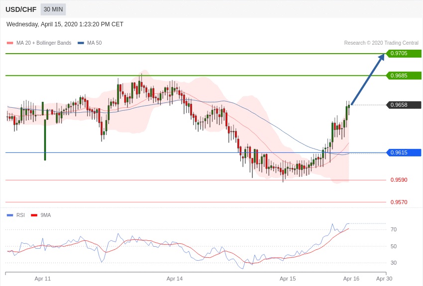Click the Apr 15 date axis label
The width and height of the screenshot is (423, 286).
click(288, 279)
